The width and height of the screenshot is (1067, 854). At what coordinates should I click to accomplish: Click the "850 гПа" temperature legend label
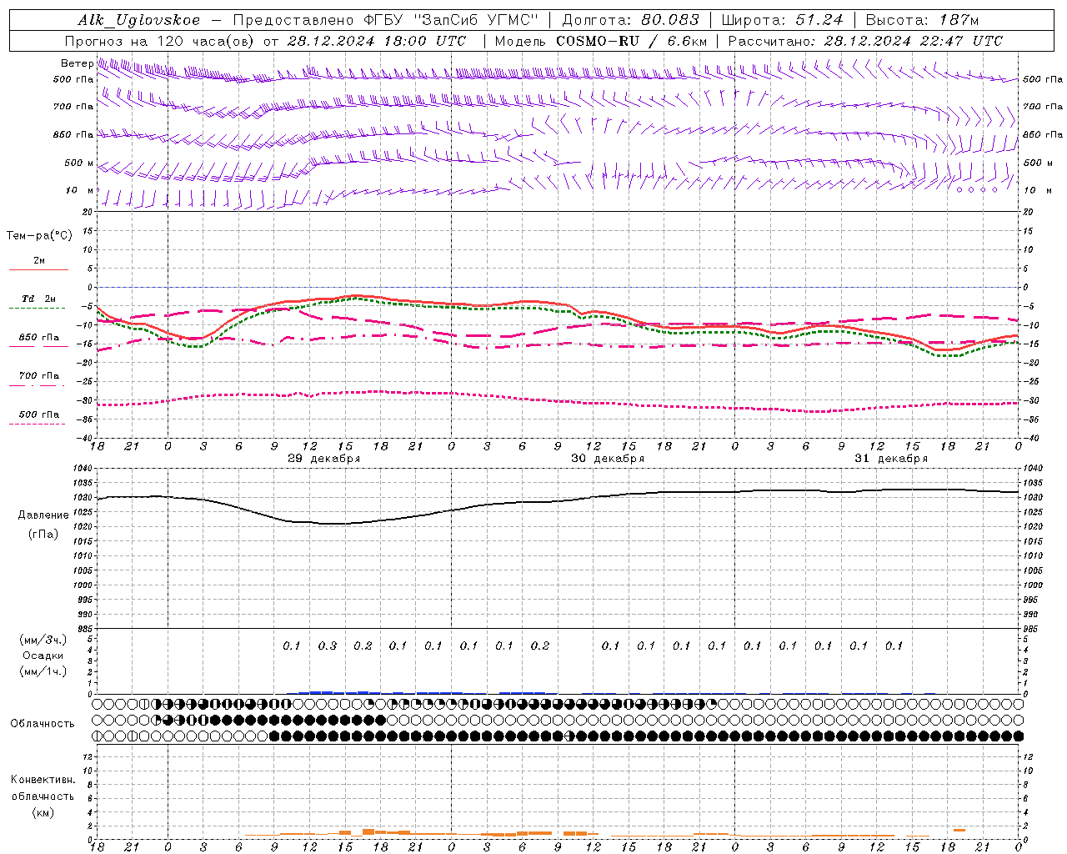point(39,338)
